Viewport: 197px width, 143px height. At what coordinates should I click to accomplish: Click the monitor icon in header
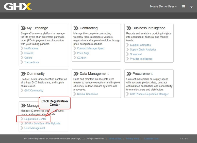pos(191,6)
